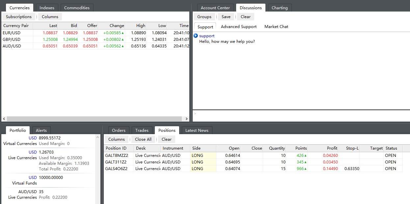Viewport: 410px width, 204px height.
Task: Sort by Status column header
Action: pyautogui.click(x=393, y=148)
